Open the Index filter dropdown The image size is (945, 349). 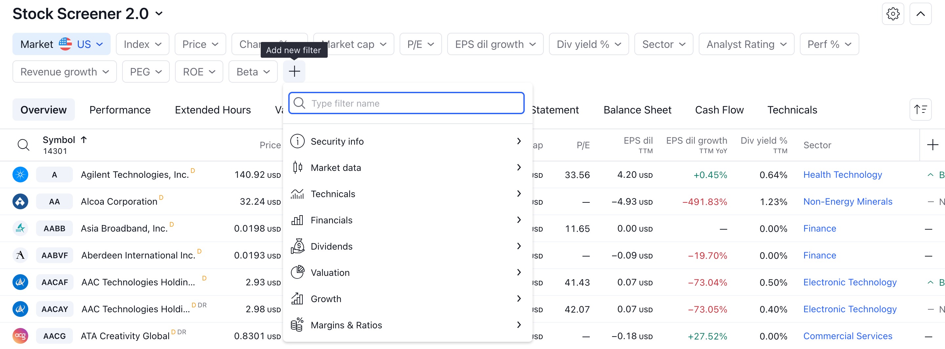[142, 44]
